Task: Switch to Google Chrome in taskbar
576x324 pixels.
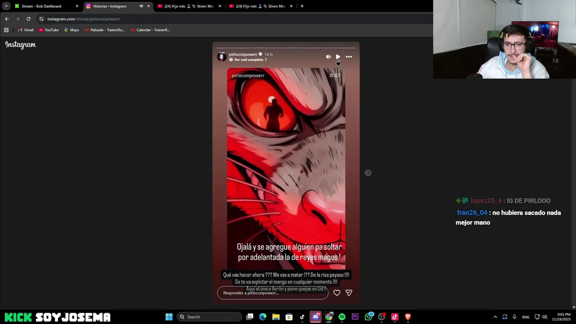Action: point(329,317)
